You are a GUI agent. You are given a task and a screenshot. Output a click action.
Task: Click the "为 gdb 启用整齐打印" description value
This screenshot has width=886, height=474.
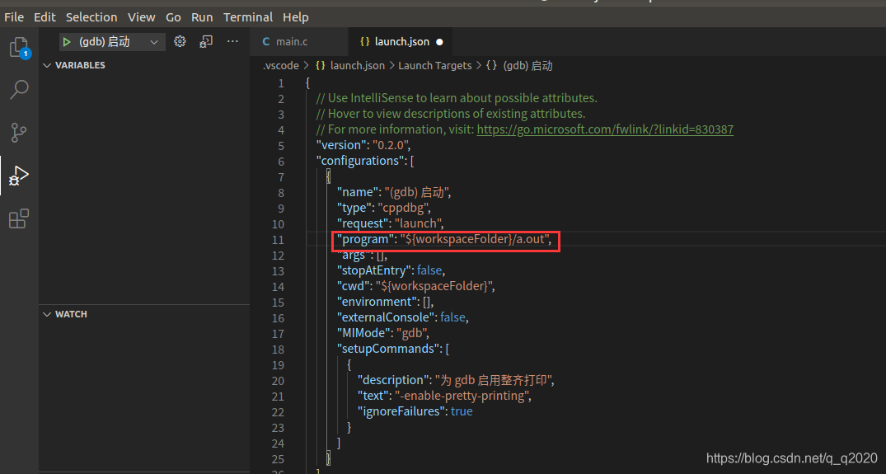point(493,380)
